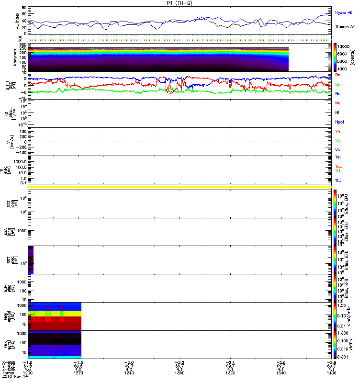The width and height of the screenshot is (359, 383).
Task: Click the 1400 time tick label
Action: click(331, 373)
